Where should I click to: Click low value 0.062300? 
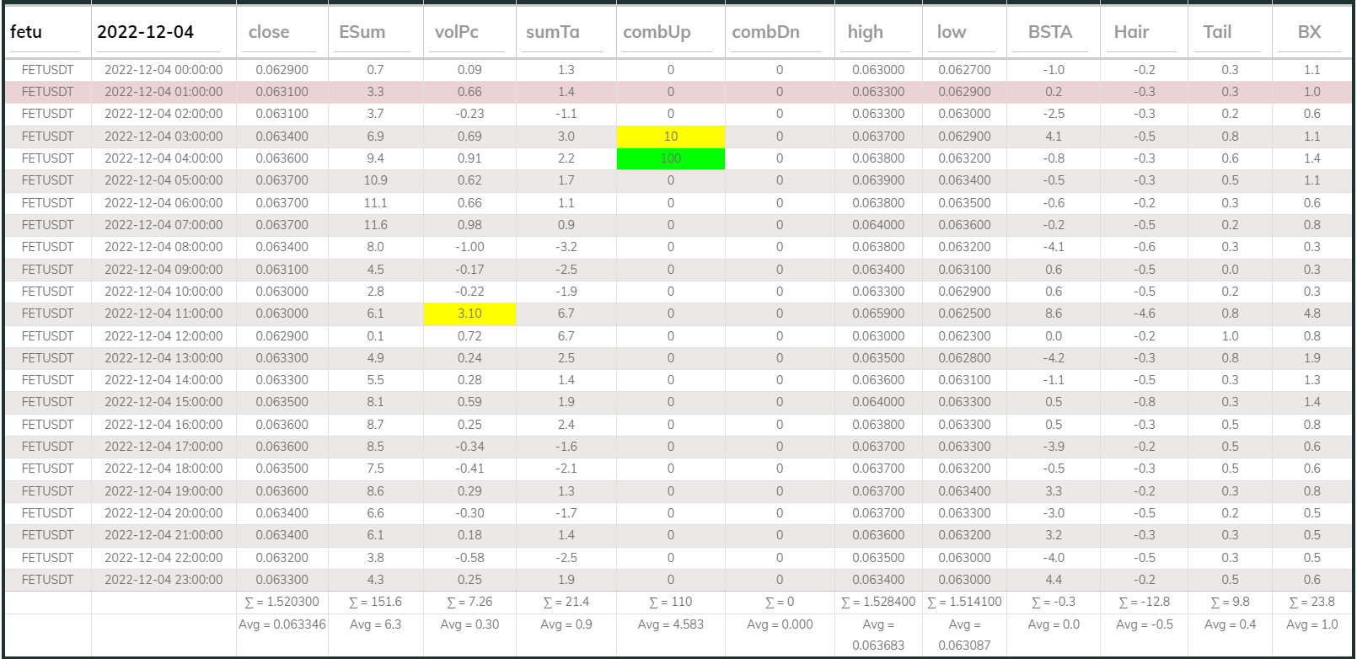[x=964, y=336]
